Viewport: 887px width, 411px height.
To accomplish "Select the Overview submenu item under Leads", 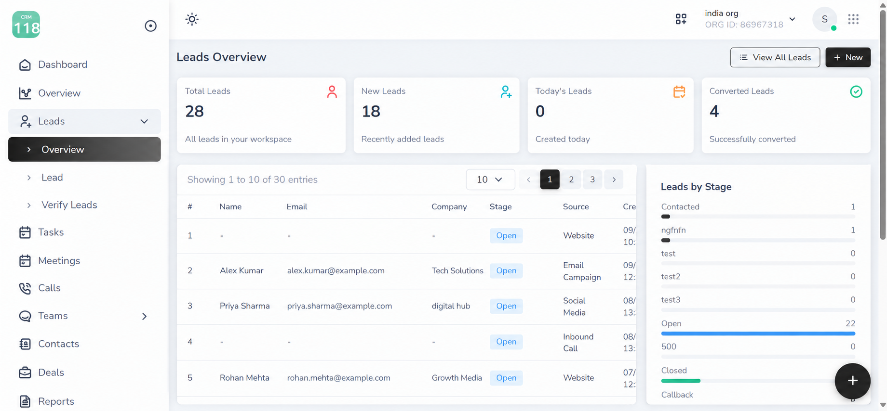I will click(84, 149).
